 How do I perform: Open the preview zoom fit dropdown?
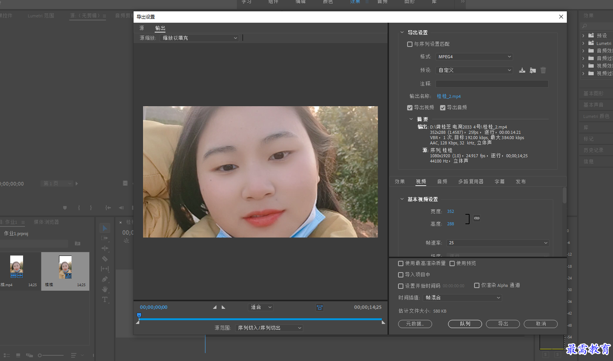(261, 307)
